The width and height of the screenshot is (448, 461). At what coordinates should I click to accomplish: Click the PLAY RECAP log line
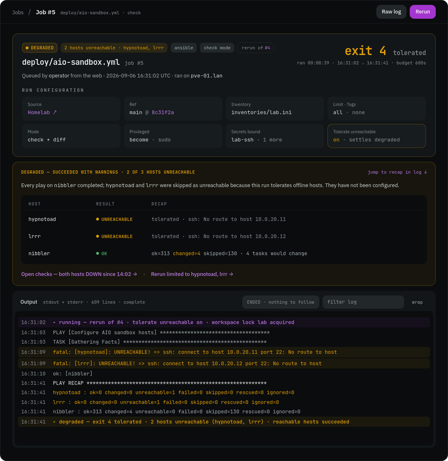[x=224, y=383]
